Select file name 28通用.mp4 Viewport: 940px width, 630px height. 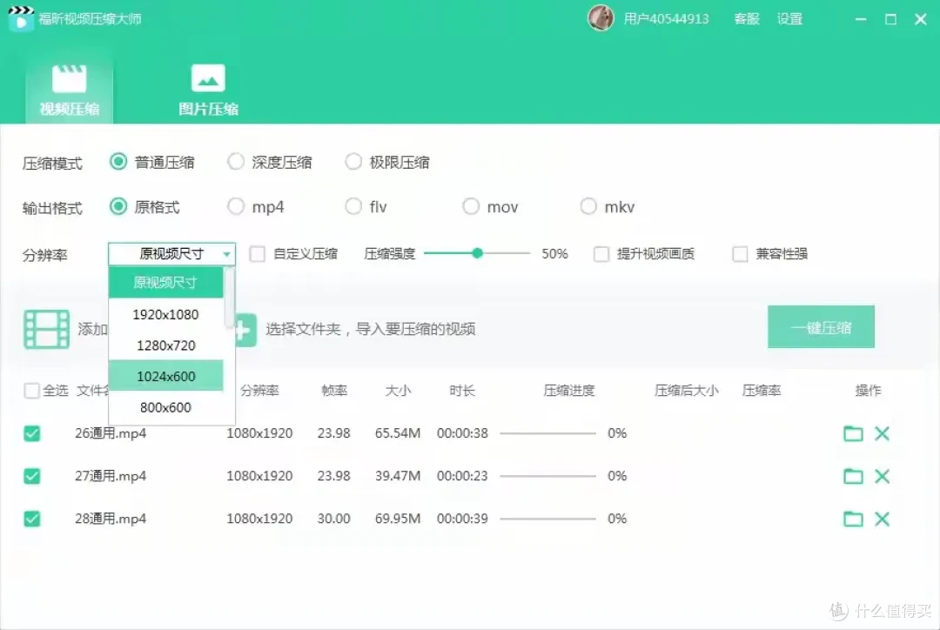click(111, 519)
